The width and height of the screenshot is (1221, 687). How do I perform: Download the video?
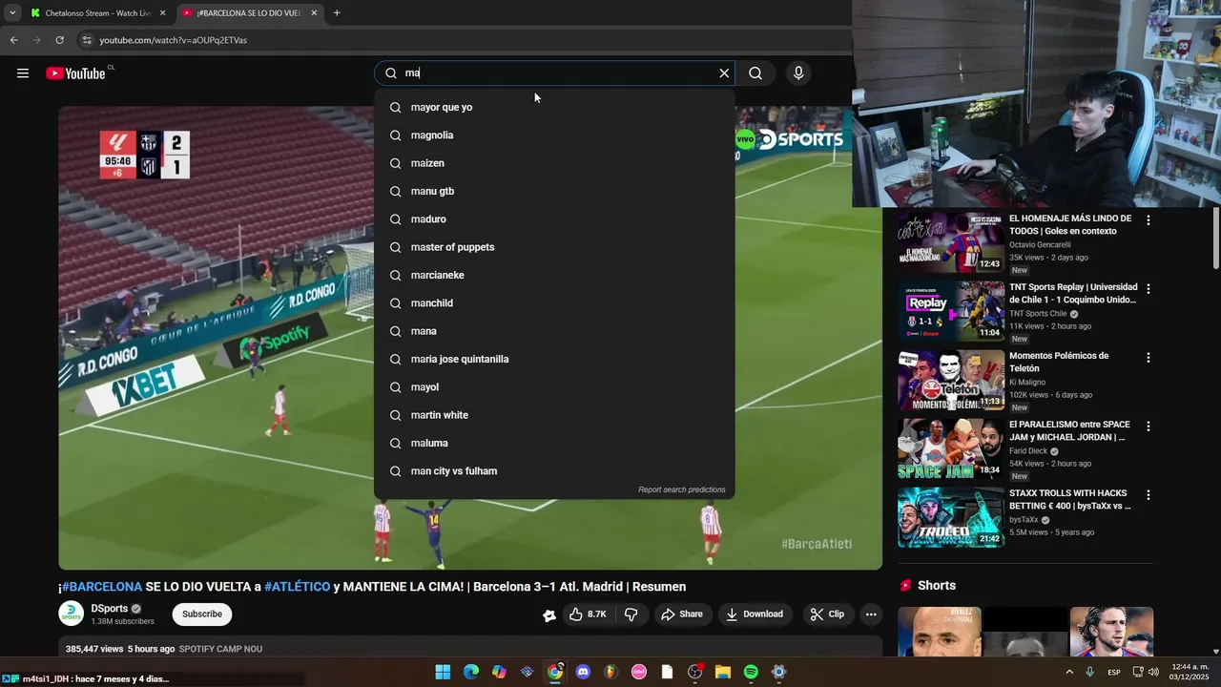click(x=754, y=614)
